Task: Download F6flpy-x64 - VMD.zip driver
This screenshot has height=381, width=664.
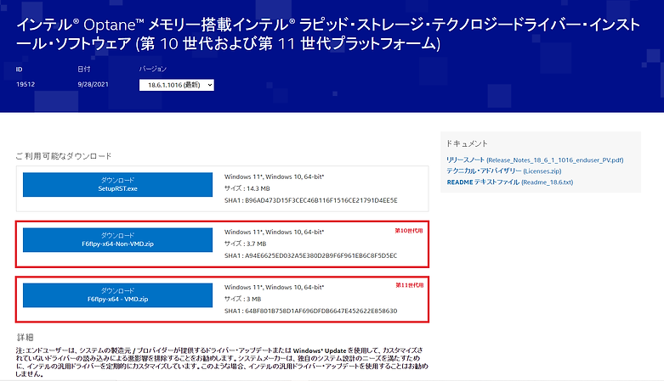Action: pyautogui.click(x=117, y=295)
